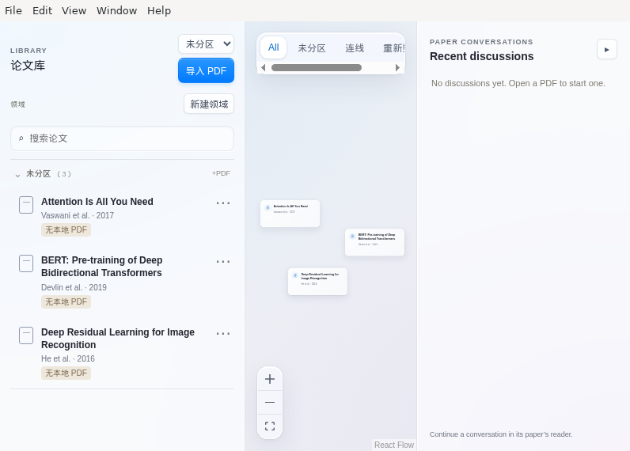Click the partially visible 重新 tab
This screenshot has width=630, height=451.
(x=393, y=48)
